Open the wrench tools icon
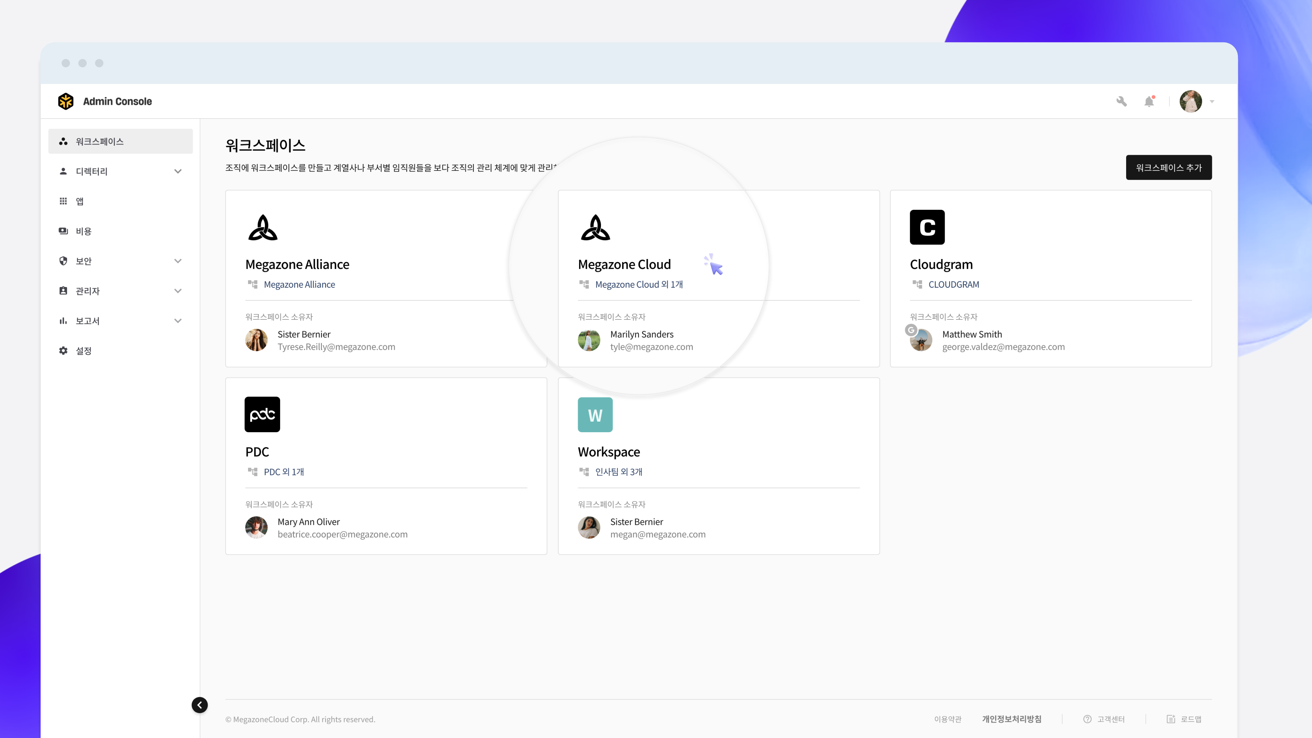Screen dimensions: 1312x738 point(1121,101)
